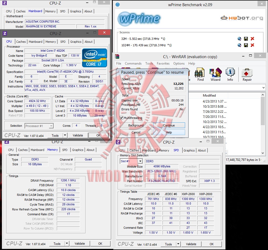The image size is (268, 250).
Task: Click the WinRAR file list scrollbar thumb
Action: (x=263, y=111)
